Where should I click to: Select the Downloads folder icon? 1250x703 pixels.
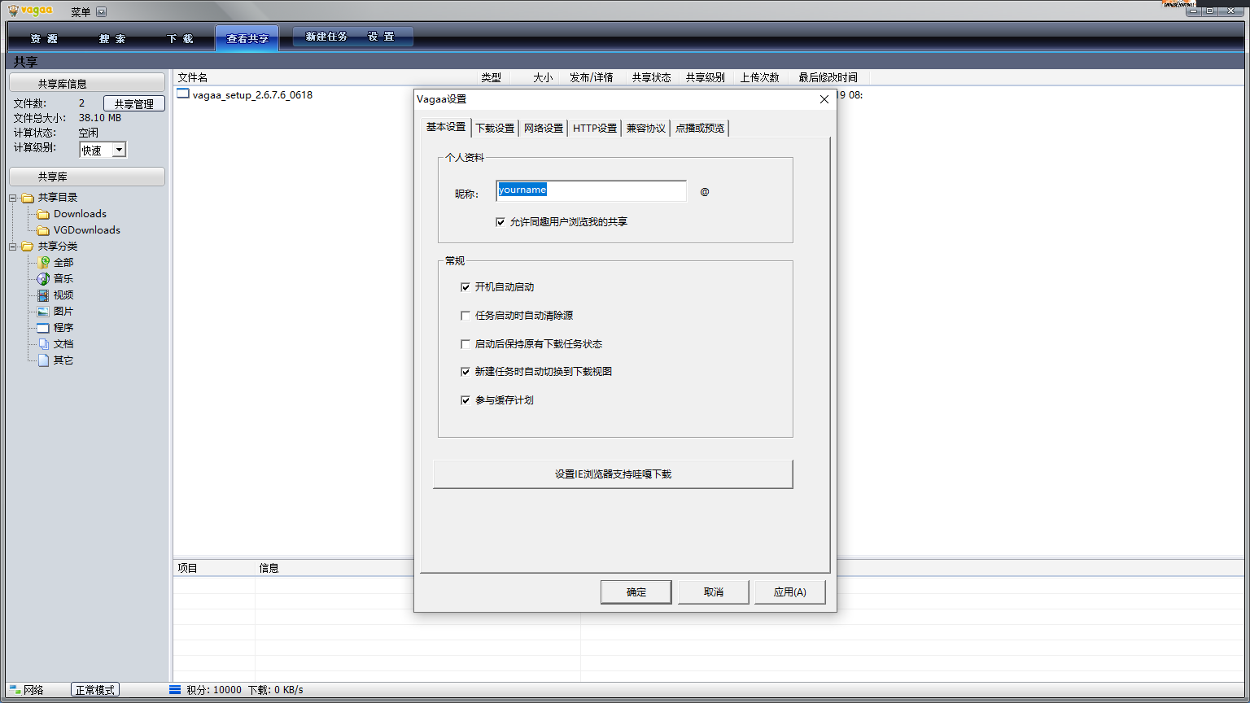pos(43,214)
